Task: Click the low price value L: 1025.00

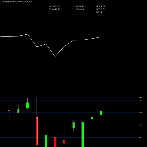Action: (78, 9)
